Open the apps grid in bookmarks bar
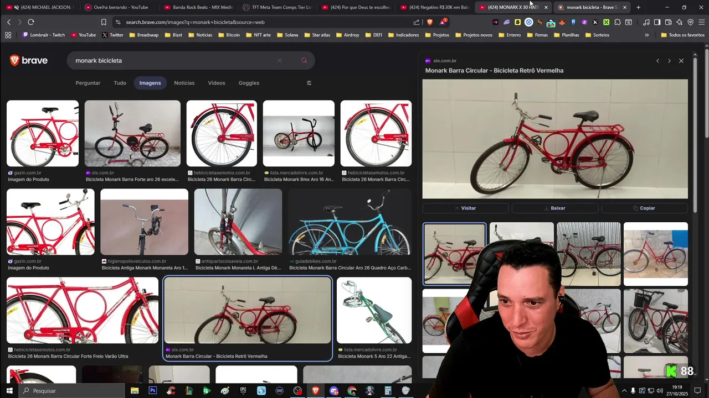 [x=8, y=35]
